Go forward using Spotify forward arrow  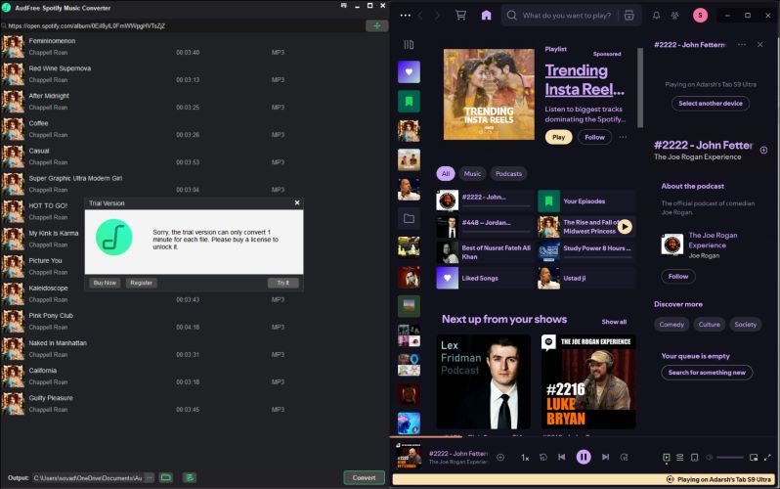click(437, 16)
